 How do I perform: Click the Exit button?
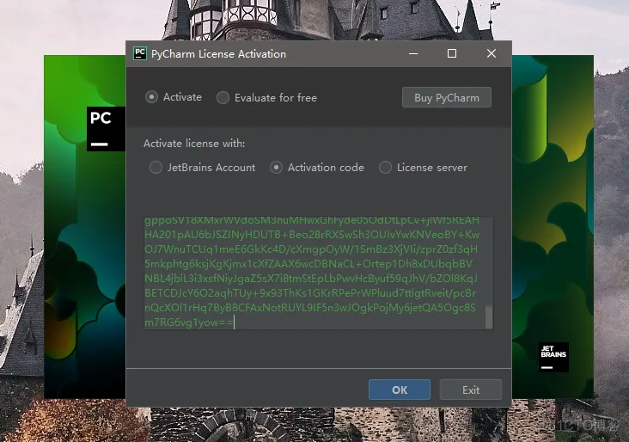tap(471, 390)
